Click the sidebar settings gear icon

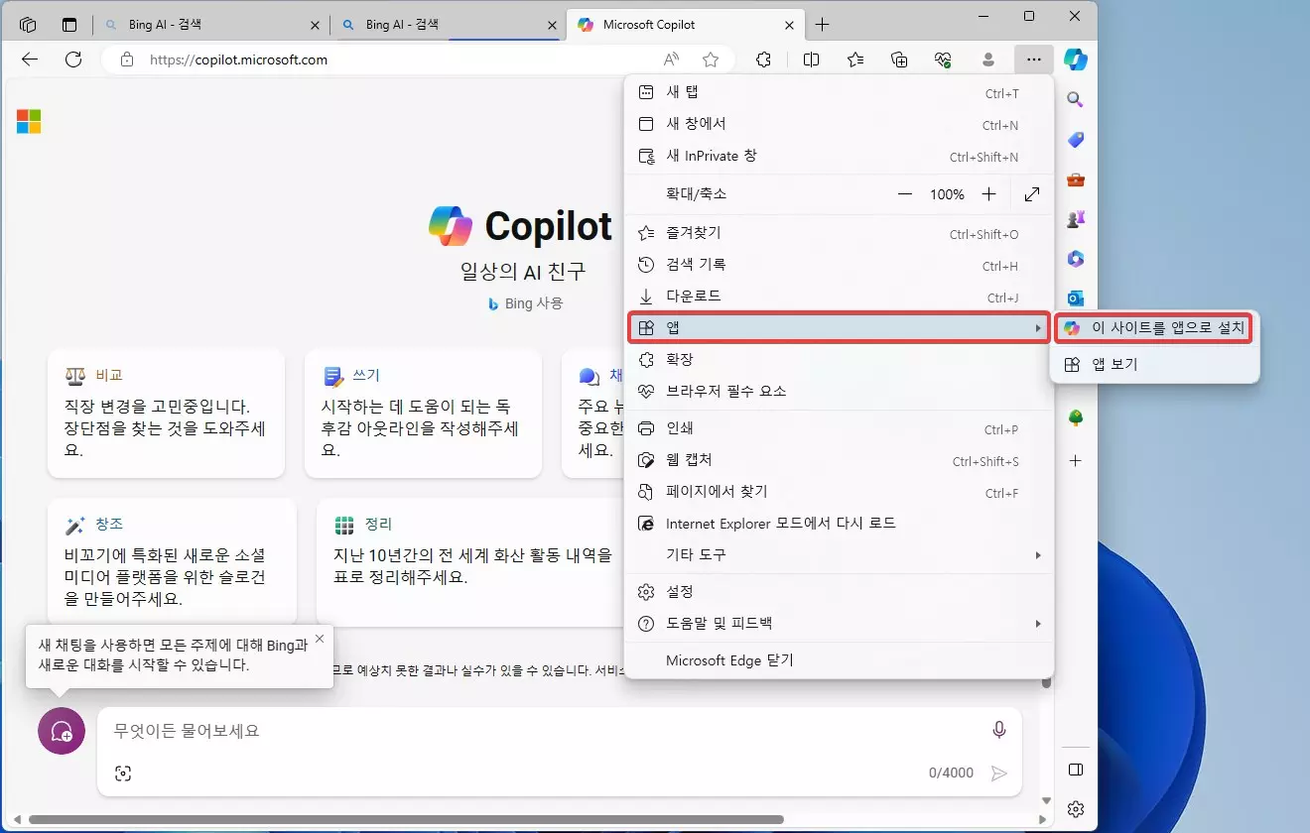click(1075, 809)
